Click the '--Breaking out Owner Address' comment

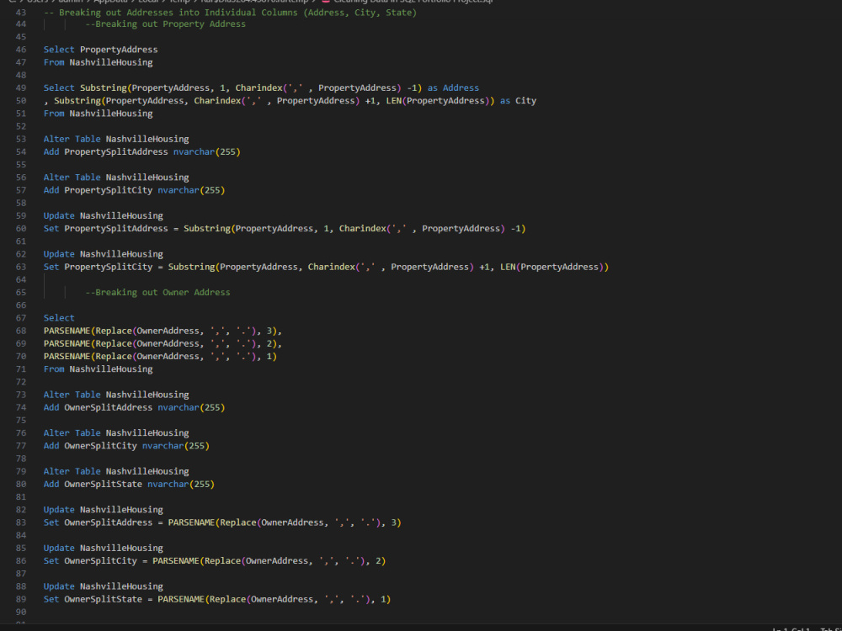click(158, 293)
